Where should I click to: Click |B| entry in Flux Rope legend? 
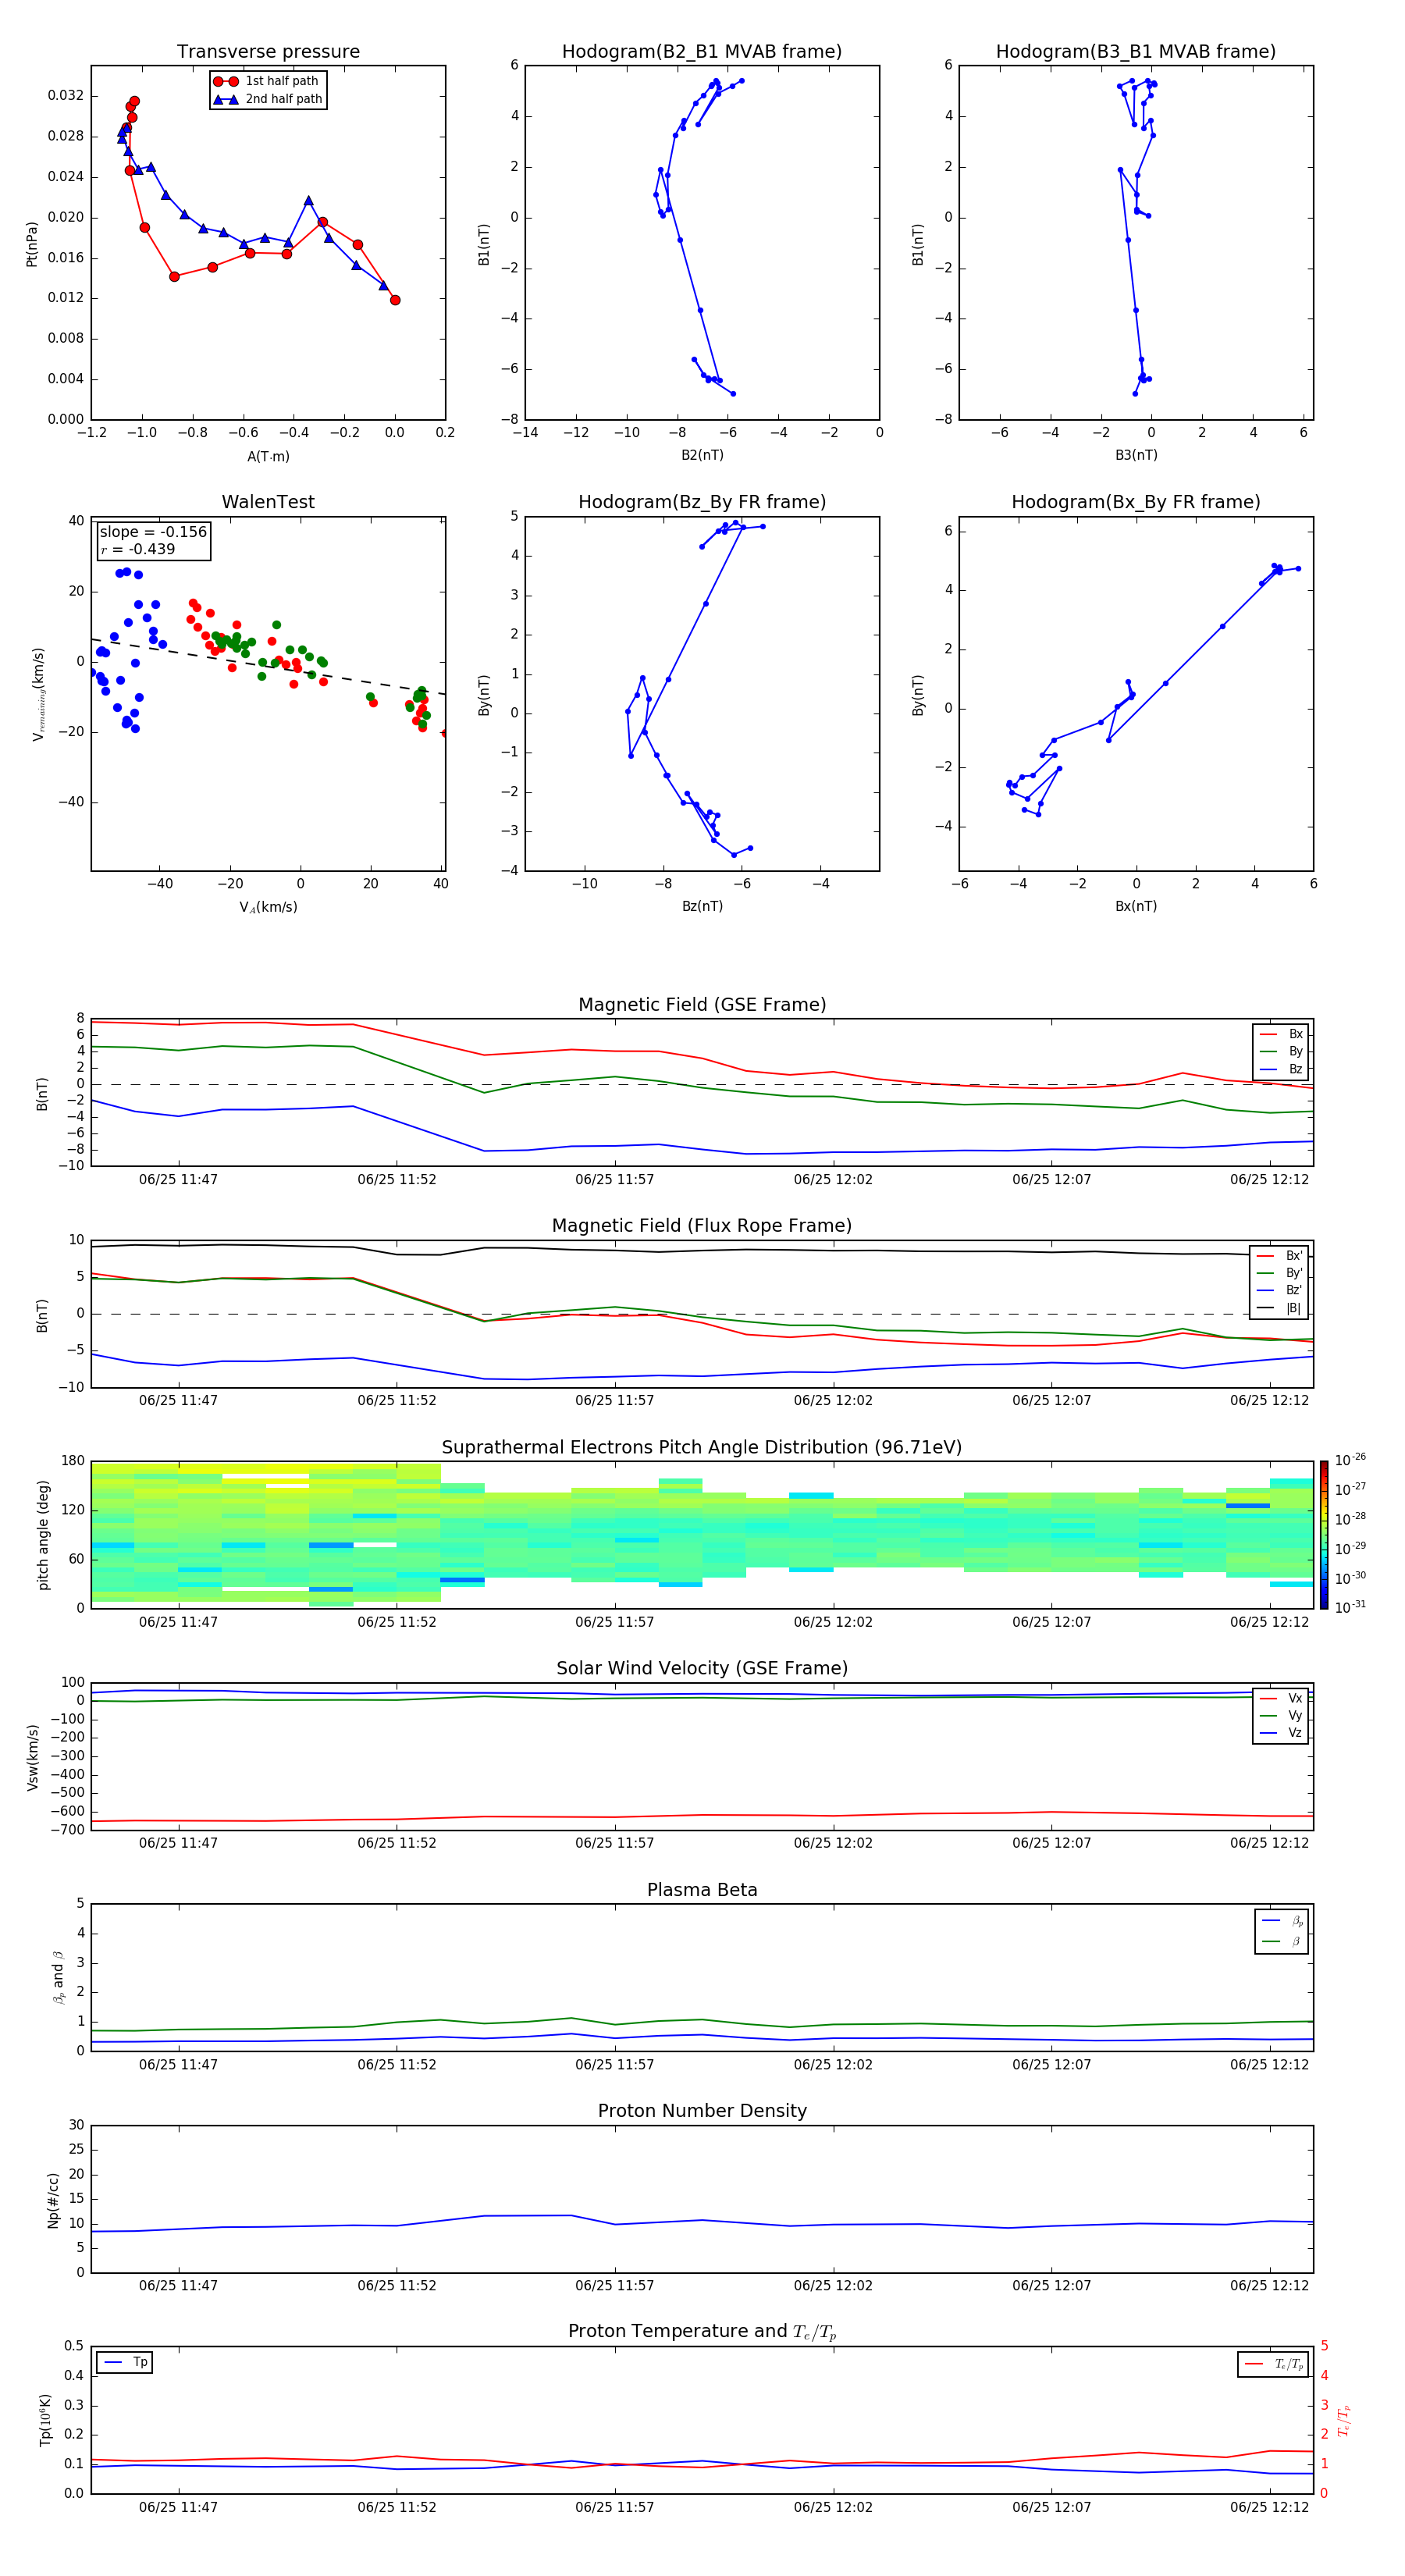click(1279, 1308)
